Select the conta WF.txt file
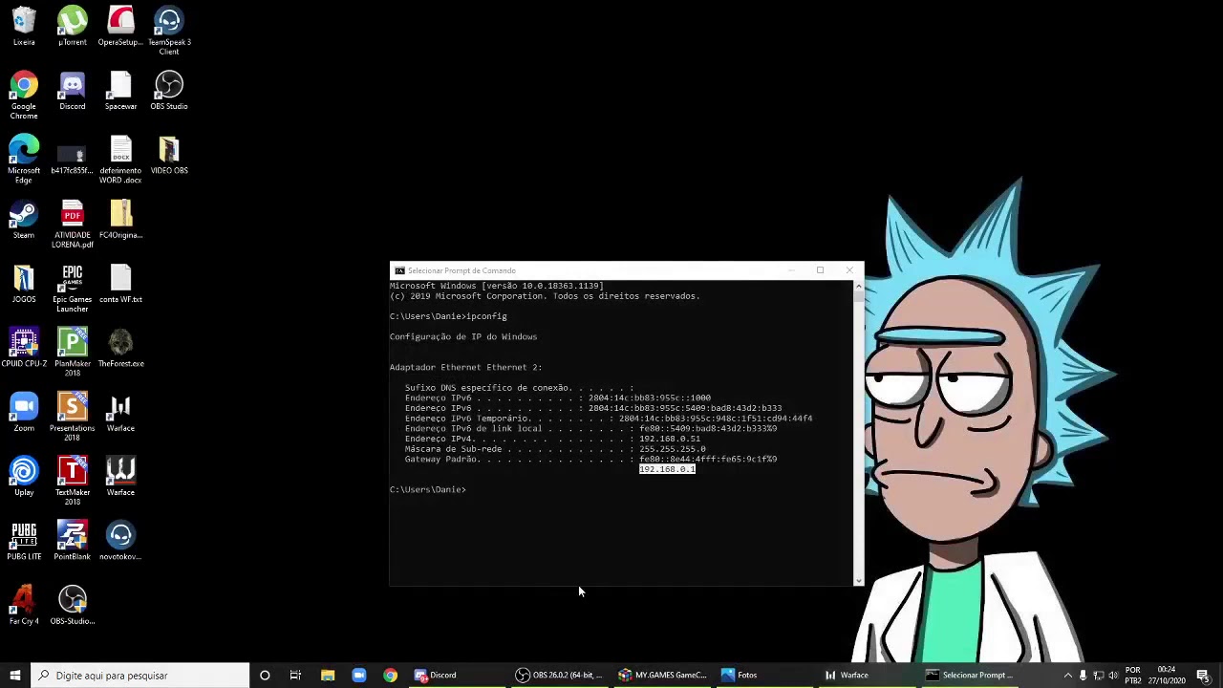1223x688 pixels. 120,284
